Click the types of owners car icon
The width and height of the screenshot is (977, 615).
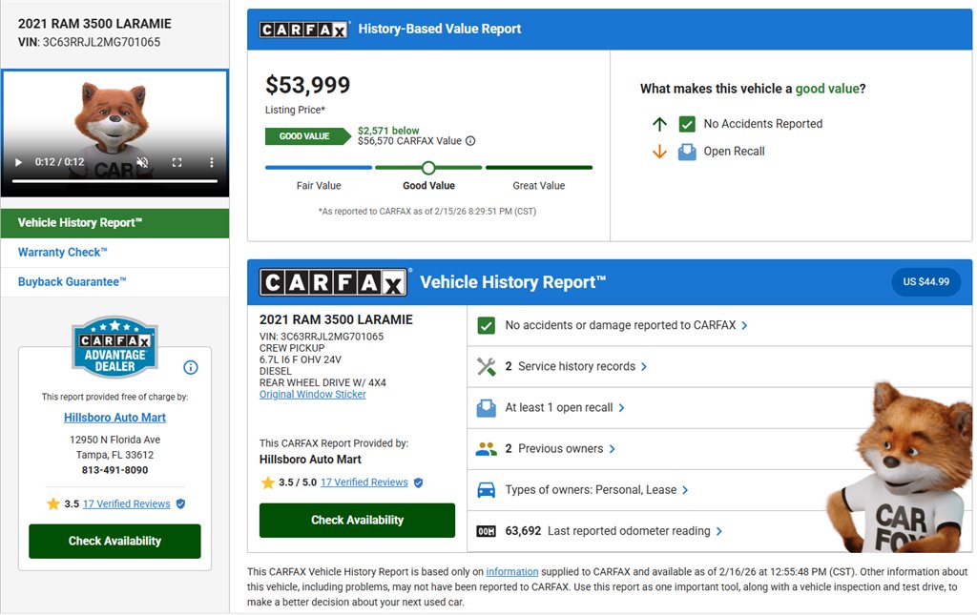(x=486, y=490)
